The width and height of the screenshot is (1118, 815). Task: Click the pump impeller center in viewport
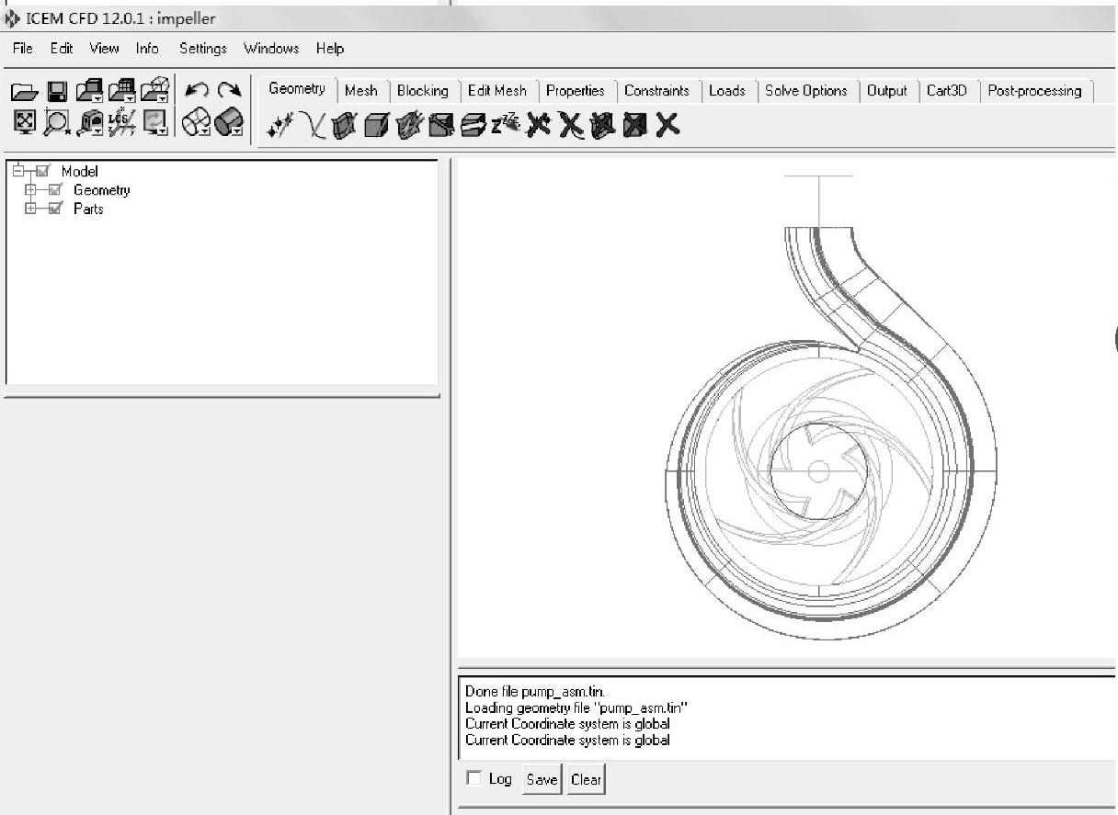[816, 471]
